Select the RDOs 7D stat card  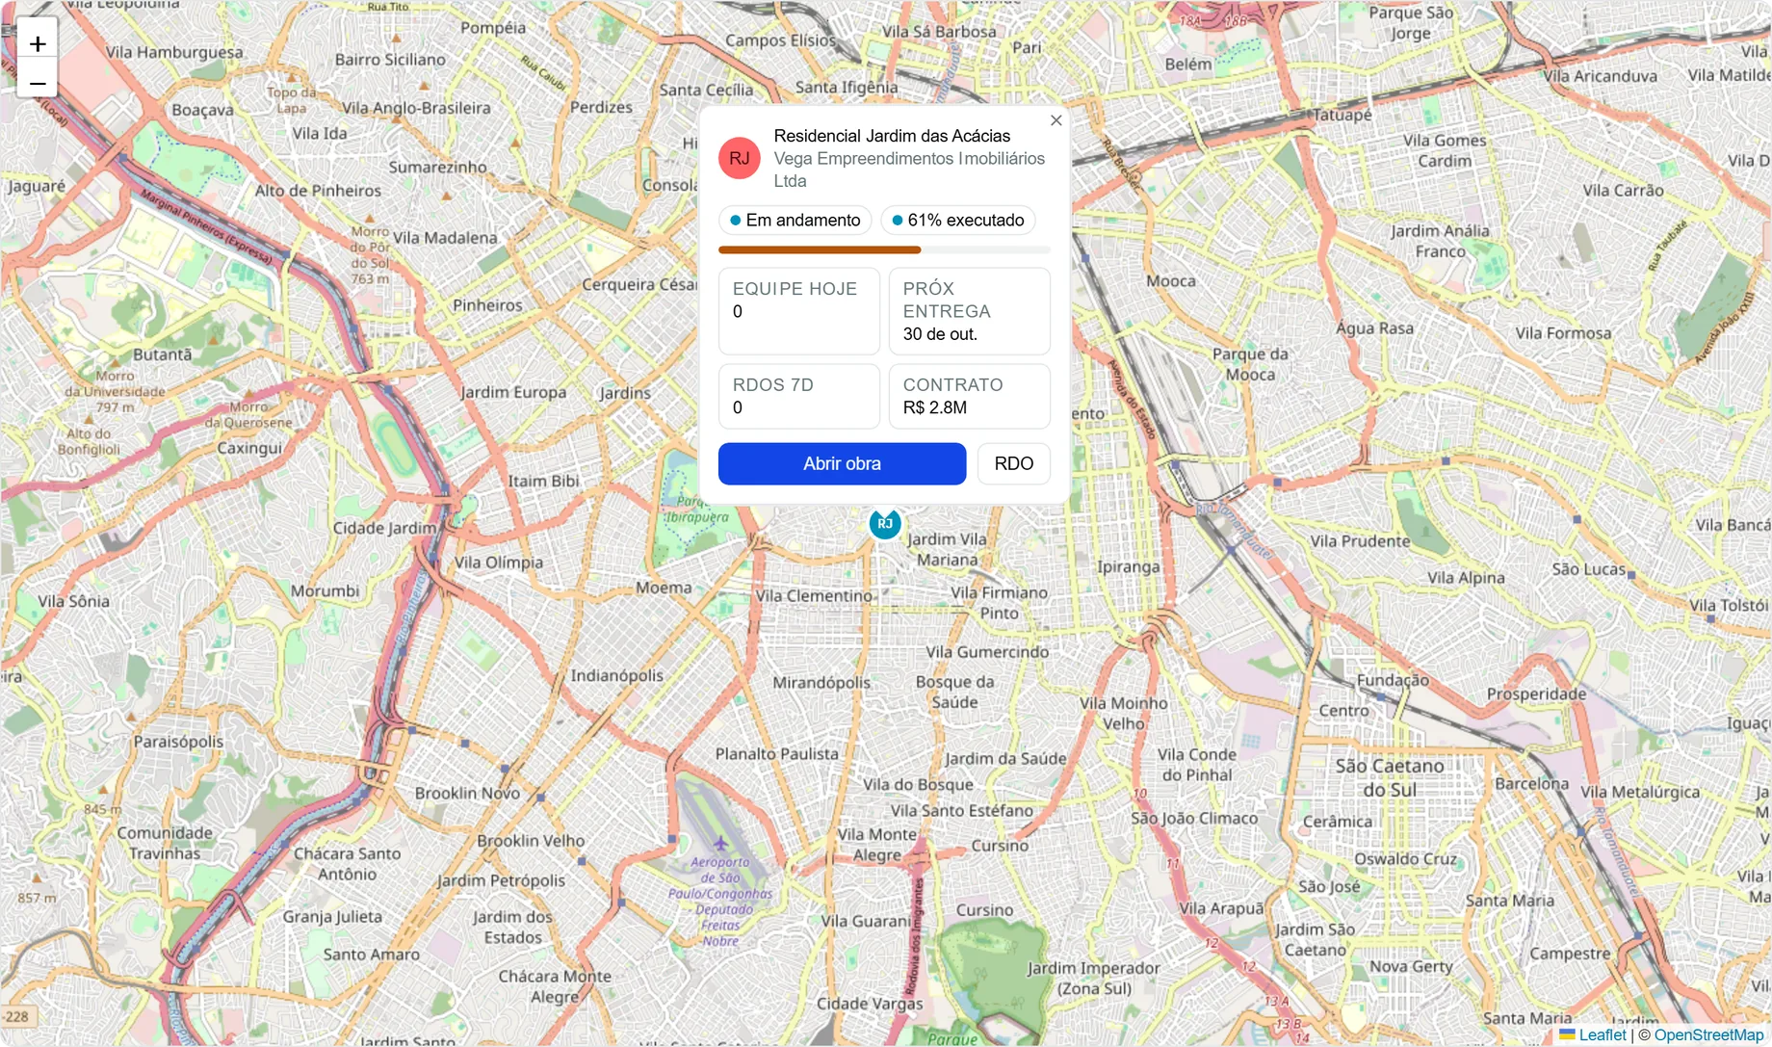tap(798, 396)
